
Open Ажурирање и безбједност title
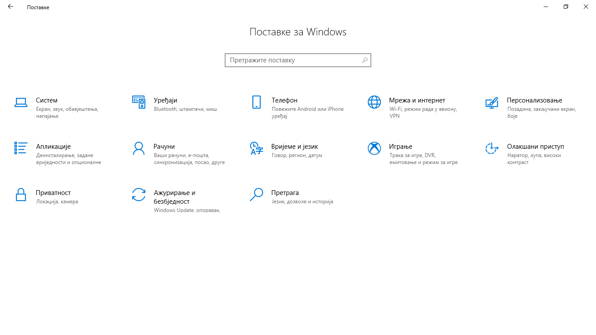pos(175,197)
